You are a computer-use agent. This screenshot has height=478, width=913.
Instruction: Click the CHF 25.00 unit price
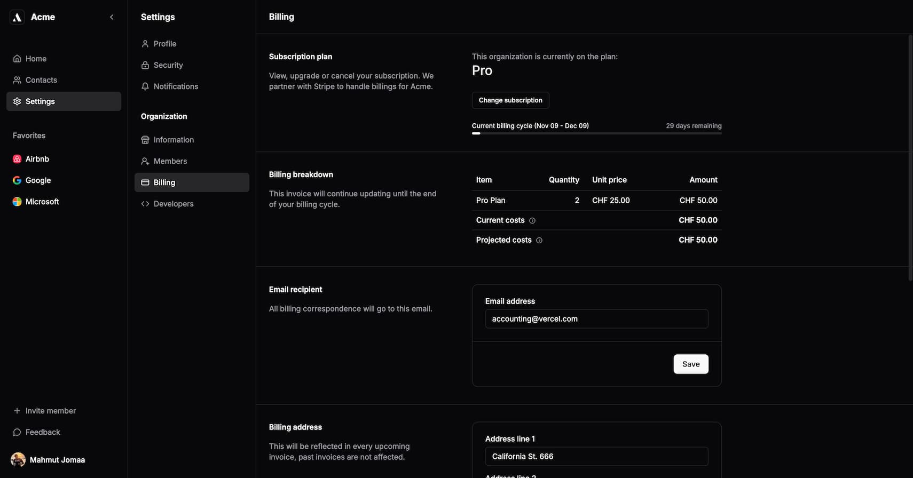click(611, 201)
